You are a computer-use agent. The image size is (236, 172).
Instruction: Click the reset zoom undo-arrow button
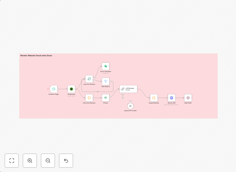click(66, 161)
